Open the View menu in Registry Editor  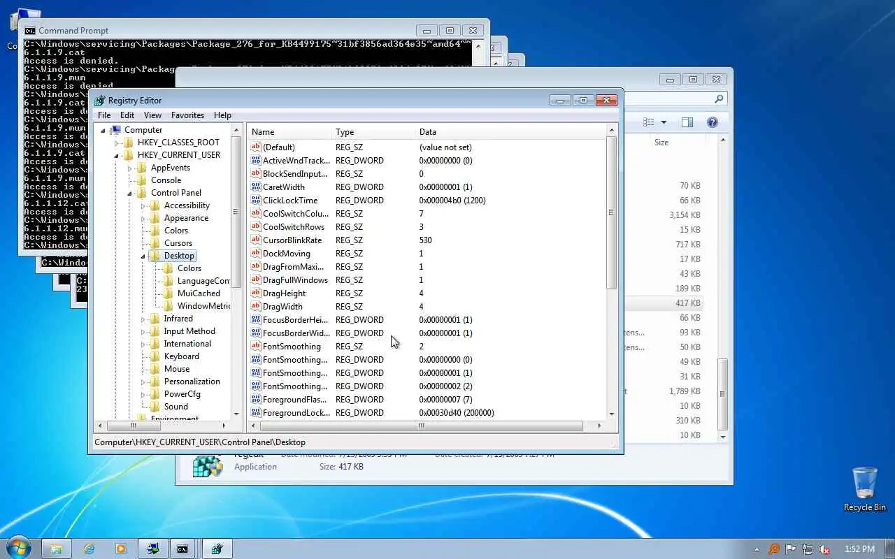tap(152, 115)
